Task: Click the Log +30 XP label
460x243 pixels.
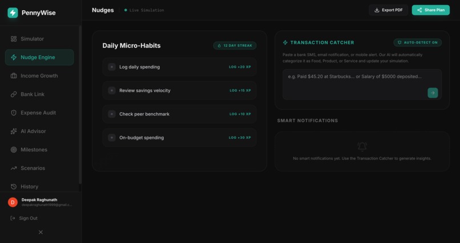Action: click(x=240, y=138)
